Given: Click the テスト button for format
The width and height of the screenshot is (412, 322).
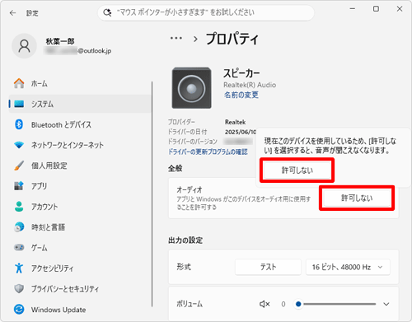Looking at the screenshot, I should click(x=268, y=267).
